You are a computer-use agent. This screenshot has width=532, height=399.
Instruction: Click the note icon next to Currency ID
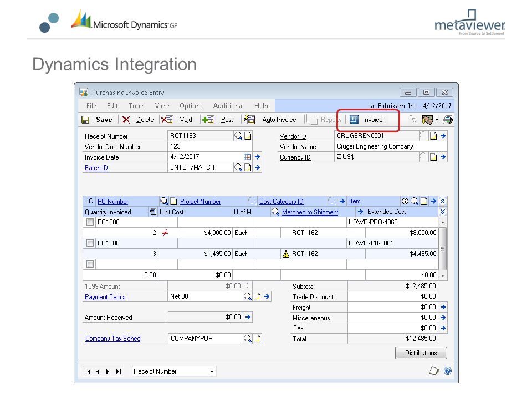(x=433, y=157)
